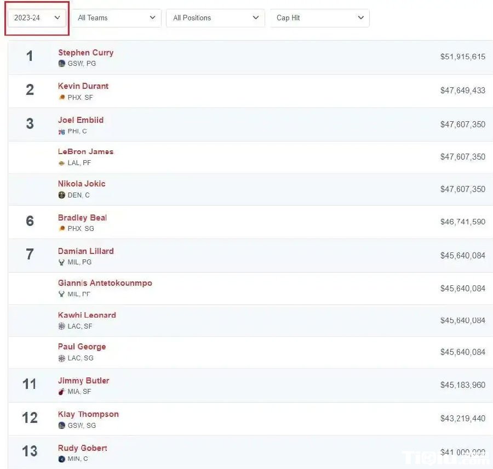Image resolution: width=493 pixels, height=469 pixels.
Task: Open the 2023-24 season dropdown
Action: point(37,18)
